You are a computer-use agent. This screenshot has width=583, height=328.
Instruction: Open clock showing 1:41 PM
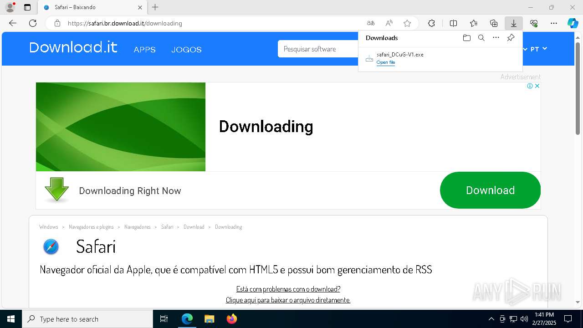[x=545, y=319]
